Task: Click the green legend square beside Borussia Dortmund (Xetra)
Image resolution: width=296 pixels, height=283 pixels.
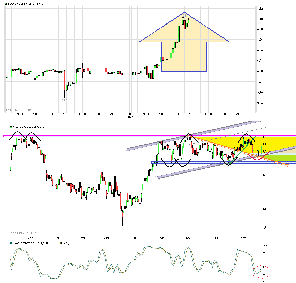Action: 11,127
